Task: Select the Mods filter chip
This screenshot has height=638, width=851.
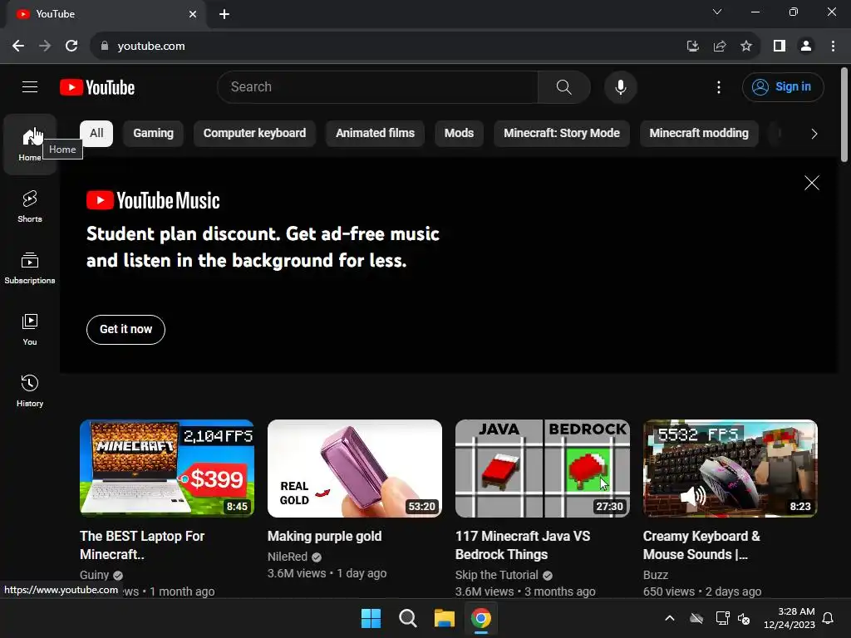Action: [459, 134]
